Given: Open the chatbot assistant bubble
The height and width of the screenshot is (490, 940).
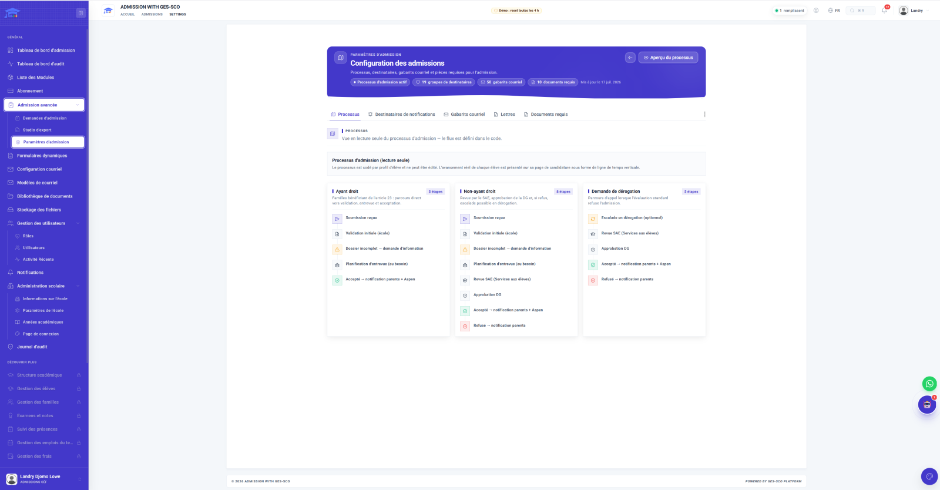Looking at the screenshot, I should 927,405.
